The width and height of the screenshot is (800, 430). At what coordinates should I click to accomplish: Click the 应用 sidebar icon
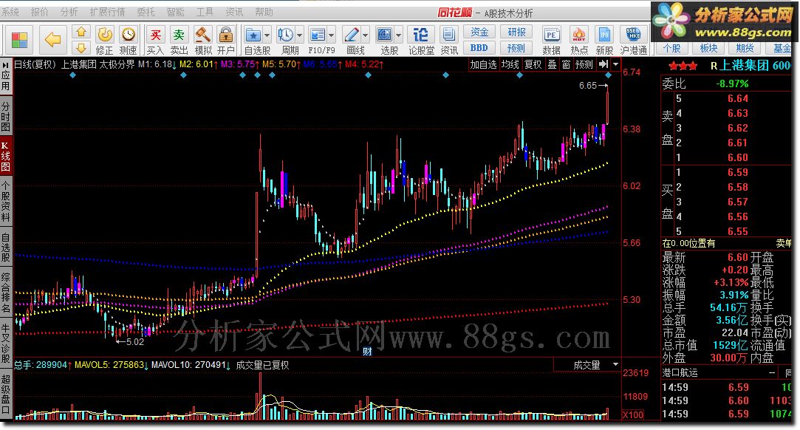(6, 77)
